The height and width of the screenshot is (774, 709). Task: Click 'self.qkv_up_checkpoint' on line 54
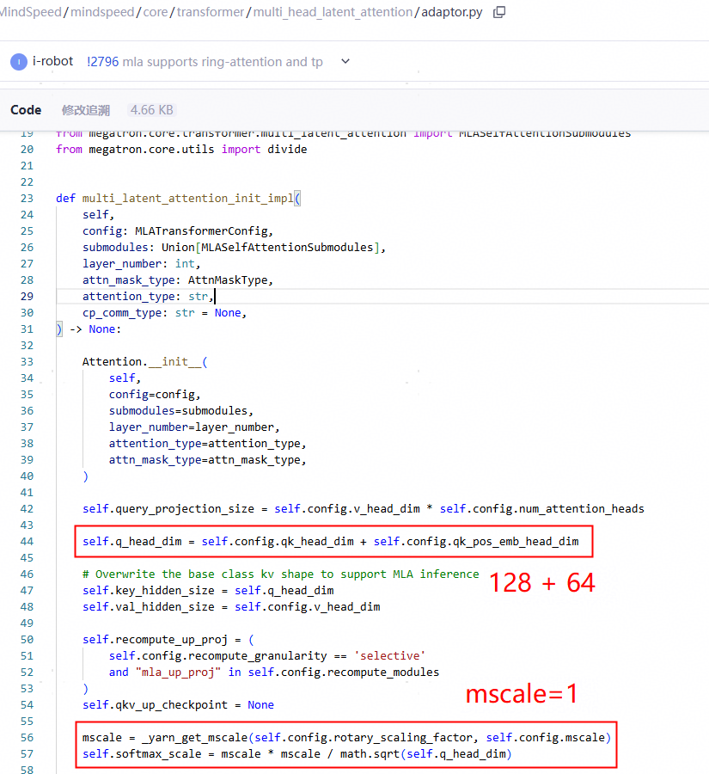tap(155, 705)
